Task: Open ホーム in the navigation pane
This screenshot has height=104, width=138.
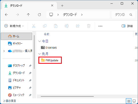Action: pos(16,36)
